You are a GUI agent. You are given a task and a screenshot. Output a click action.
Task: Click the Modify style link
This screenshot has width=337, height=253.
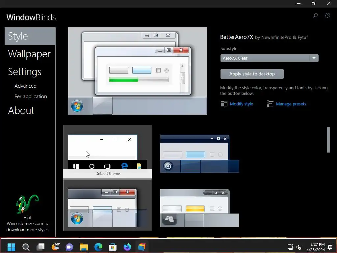[x=241, y=104]
